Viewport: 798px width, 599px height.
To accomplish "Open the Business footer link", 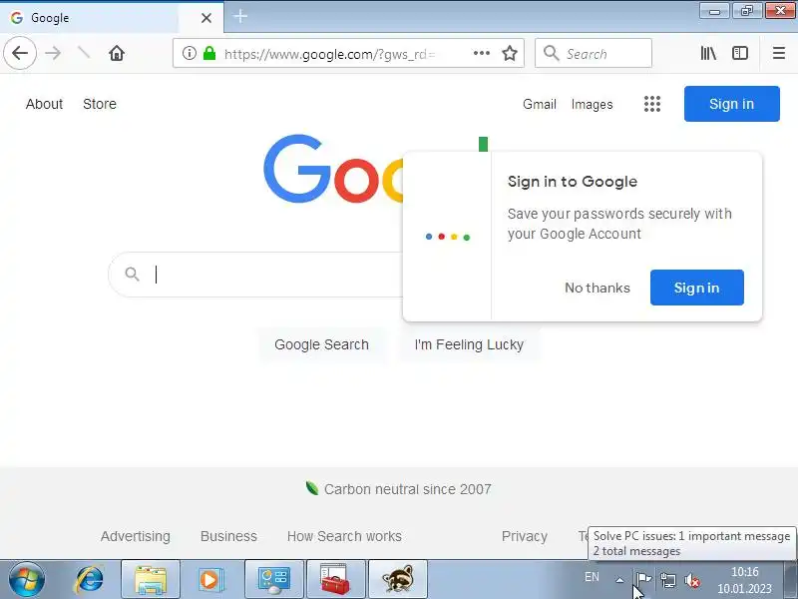I will pos(228,536).
